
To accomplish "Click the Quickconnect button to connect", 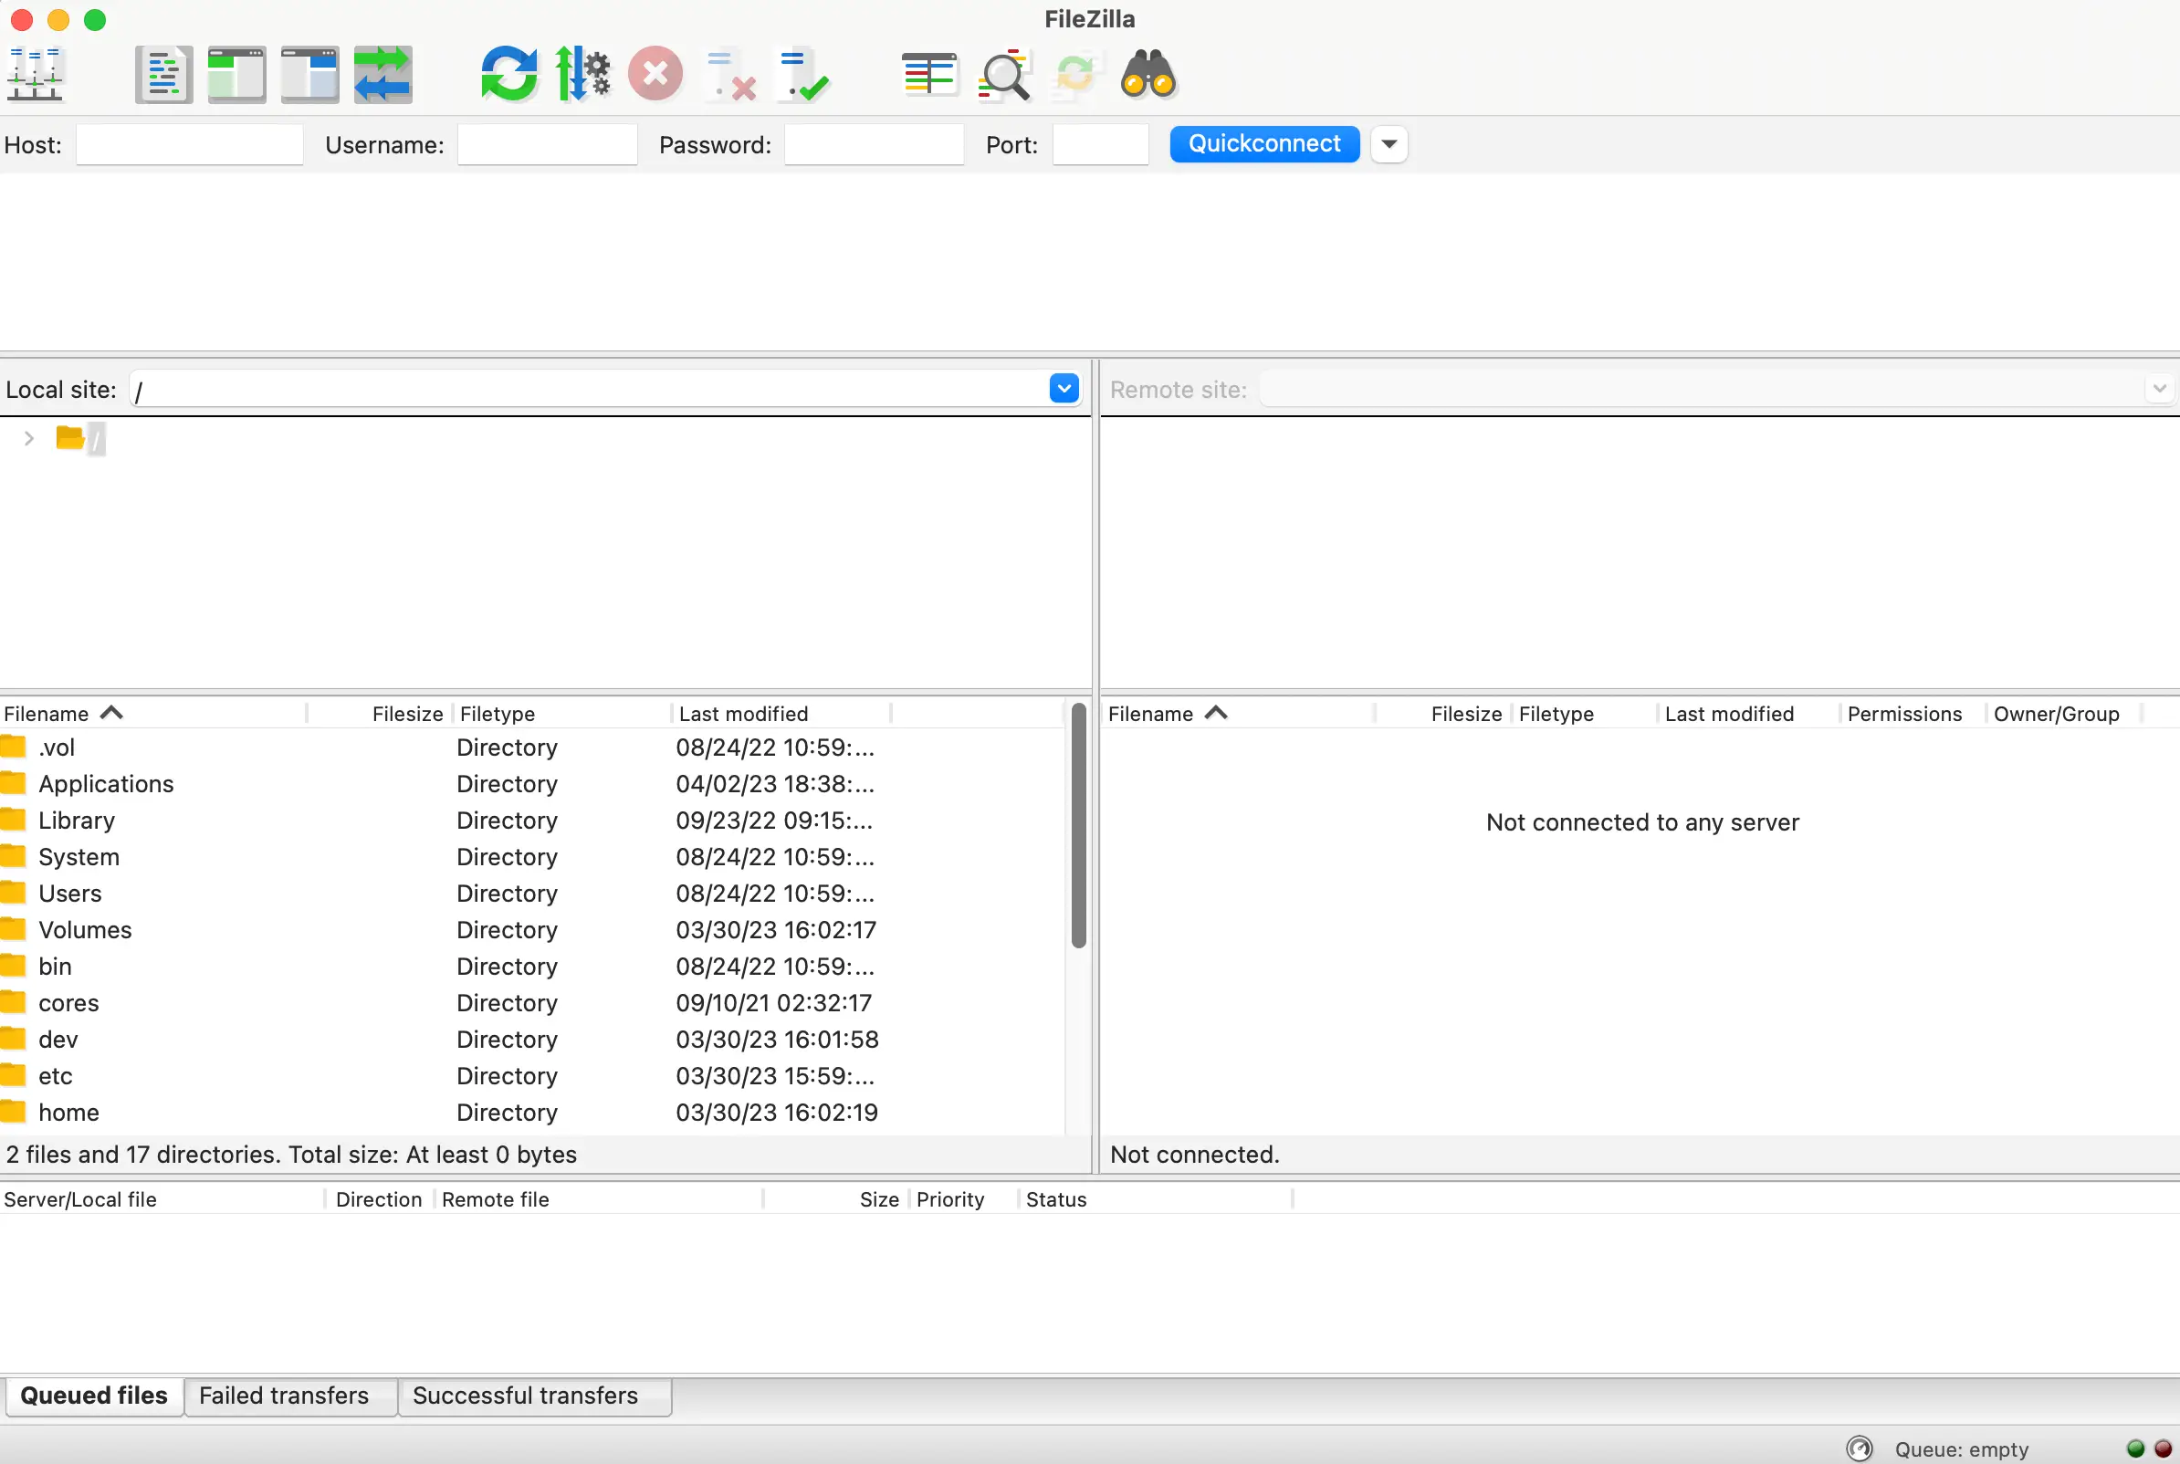I will point(1265,144).
